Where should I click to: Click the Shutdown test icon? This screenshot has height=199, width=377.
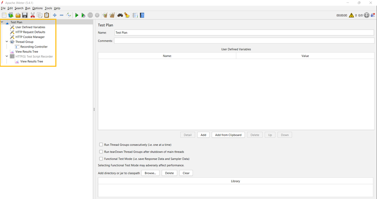(97, 15)
